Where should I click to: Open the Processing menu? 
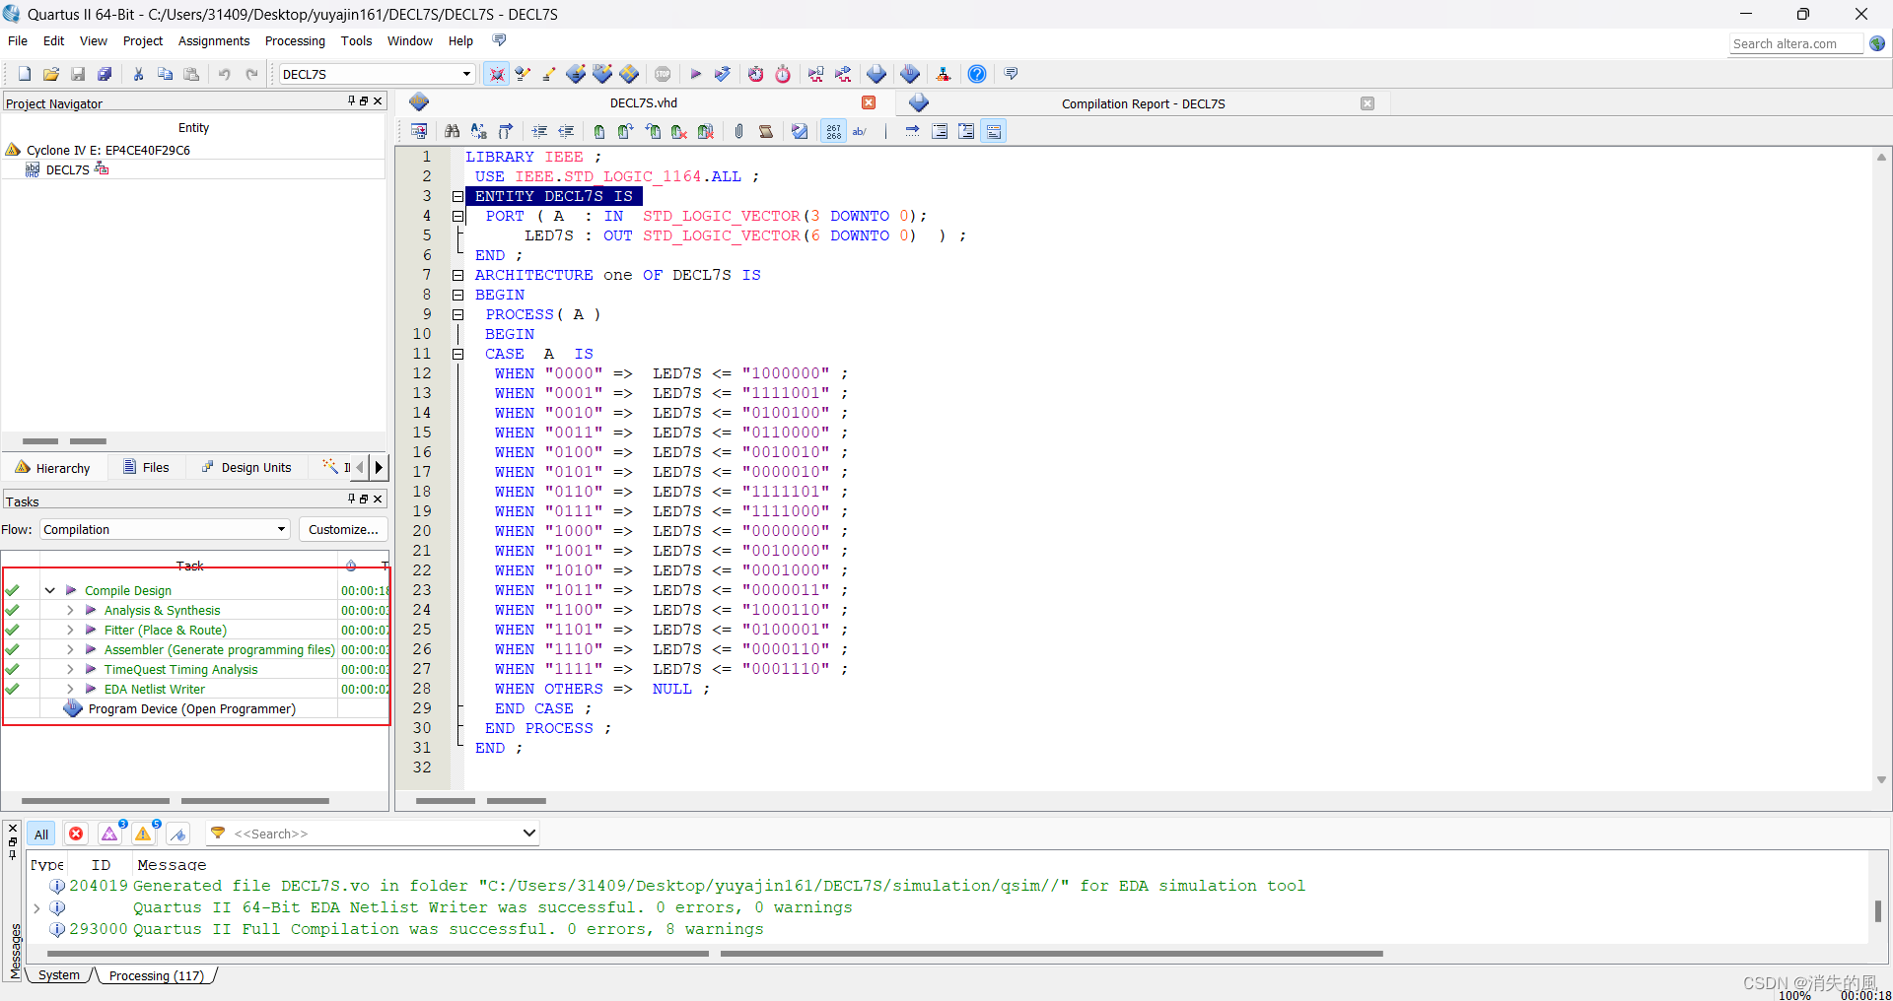[294, 40]
